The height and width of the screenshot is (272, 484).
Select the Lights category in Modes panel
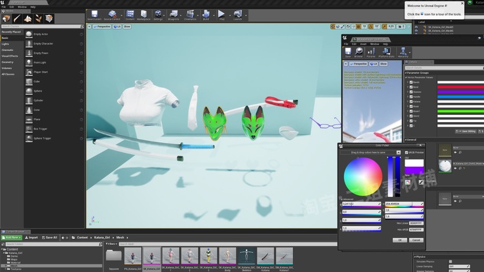point(5,44)
